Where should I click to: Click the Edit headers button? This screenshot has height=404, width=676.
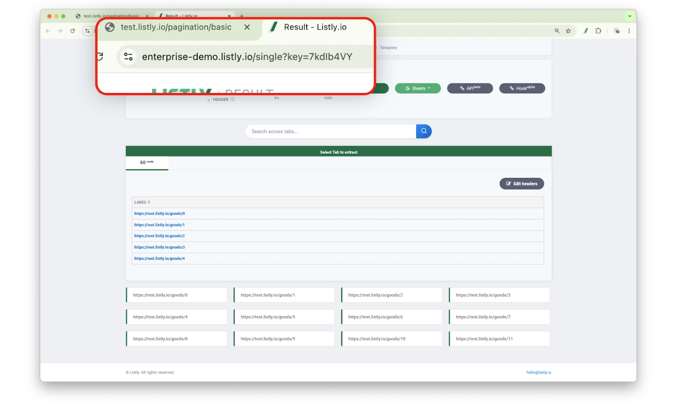coord(521,184)
